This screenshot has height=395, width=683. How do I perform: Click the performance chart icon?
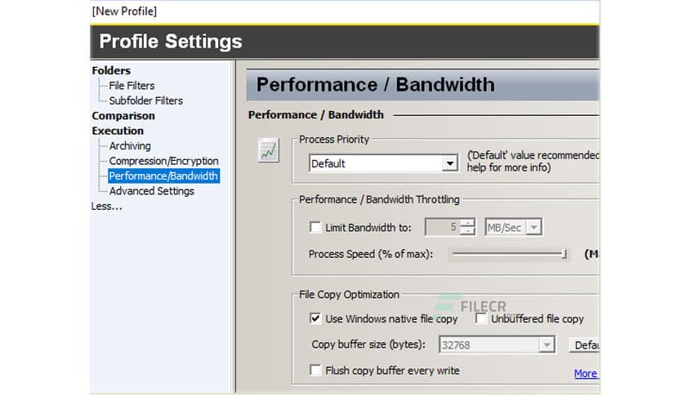(267, 149)
